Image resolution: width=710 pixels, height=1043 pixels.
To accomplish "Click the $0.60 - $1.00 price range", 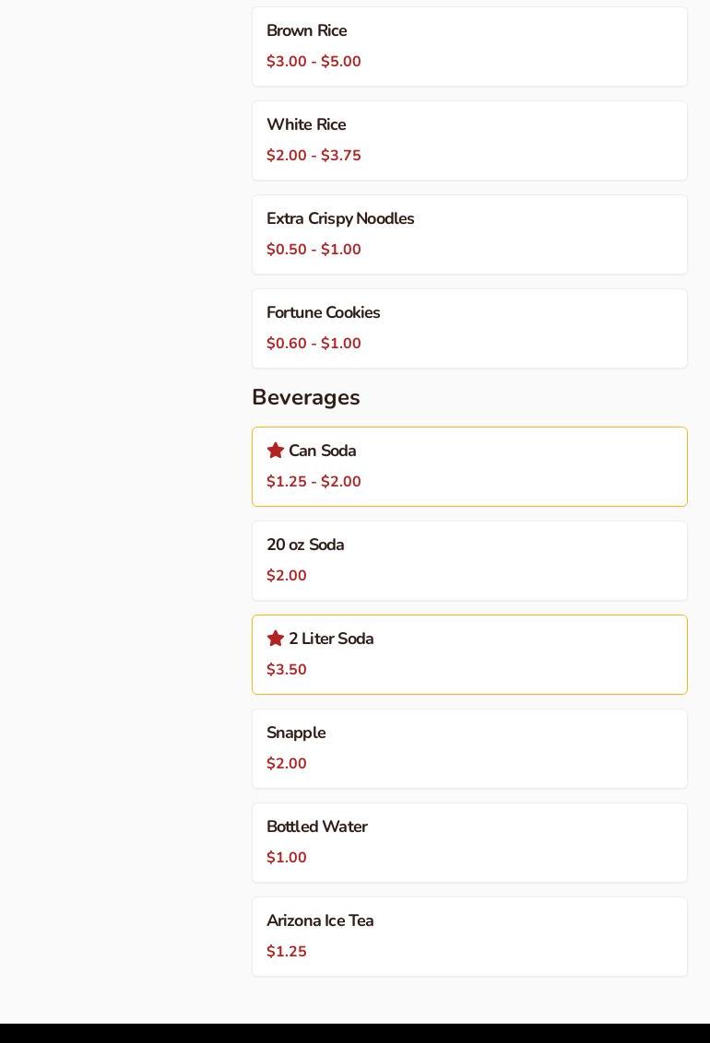I will click(314, 344).
